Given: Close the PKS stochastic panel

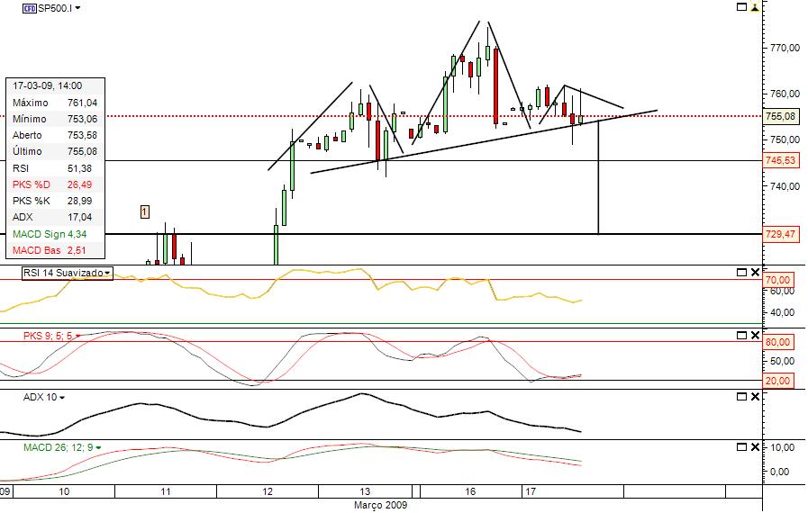Looking at the screenshot, I should coord(755,336).
